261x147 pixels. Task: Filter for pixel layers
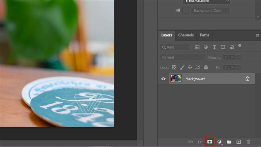click(197, 47)
